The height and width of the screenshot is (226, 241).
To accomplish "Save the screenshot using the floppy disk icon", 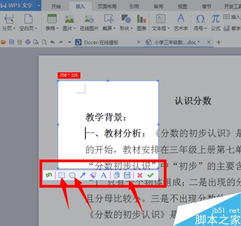I will (127, 175).
